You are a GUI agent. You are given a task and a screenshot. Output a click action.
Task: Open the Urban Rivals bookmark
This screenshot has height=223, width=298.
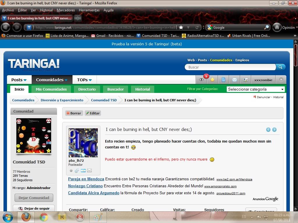coord(249,36)
